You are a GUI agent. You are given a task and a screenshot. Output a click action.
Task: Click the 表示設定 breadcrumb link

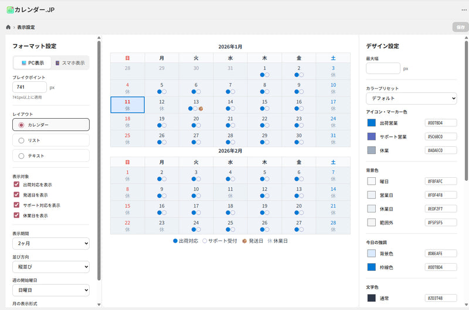tap(26, 27)
